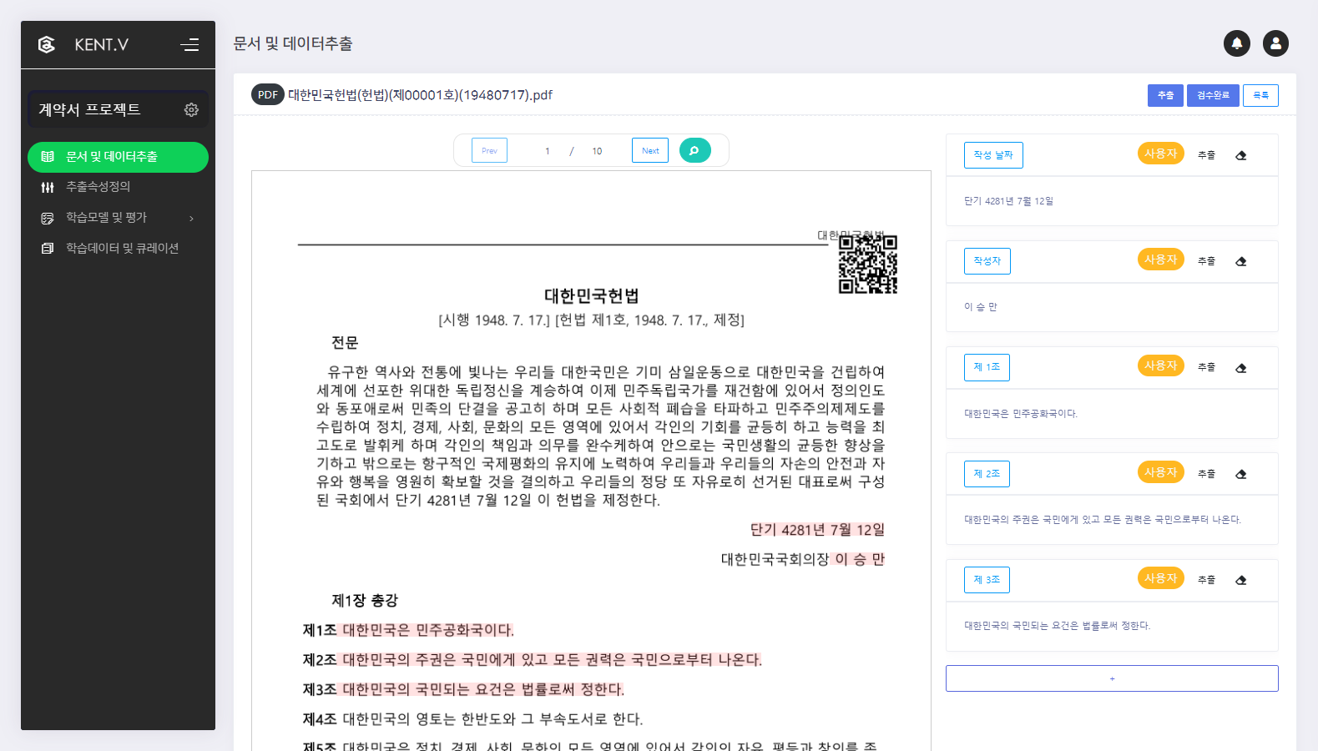Open 계약서 프로젝트 settings gear
Screen dimensions: 1318x751
point(191,110)
